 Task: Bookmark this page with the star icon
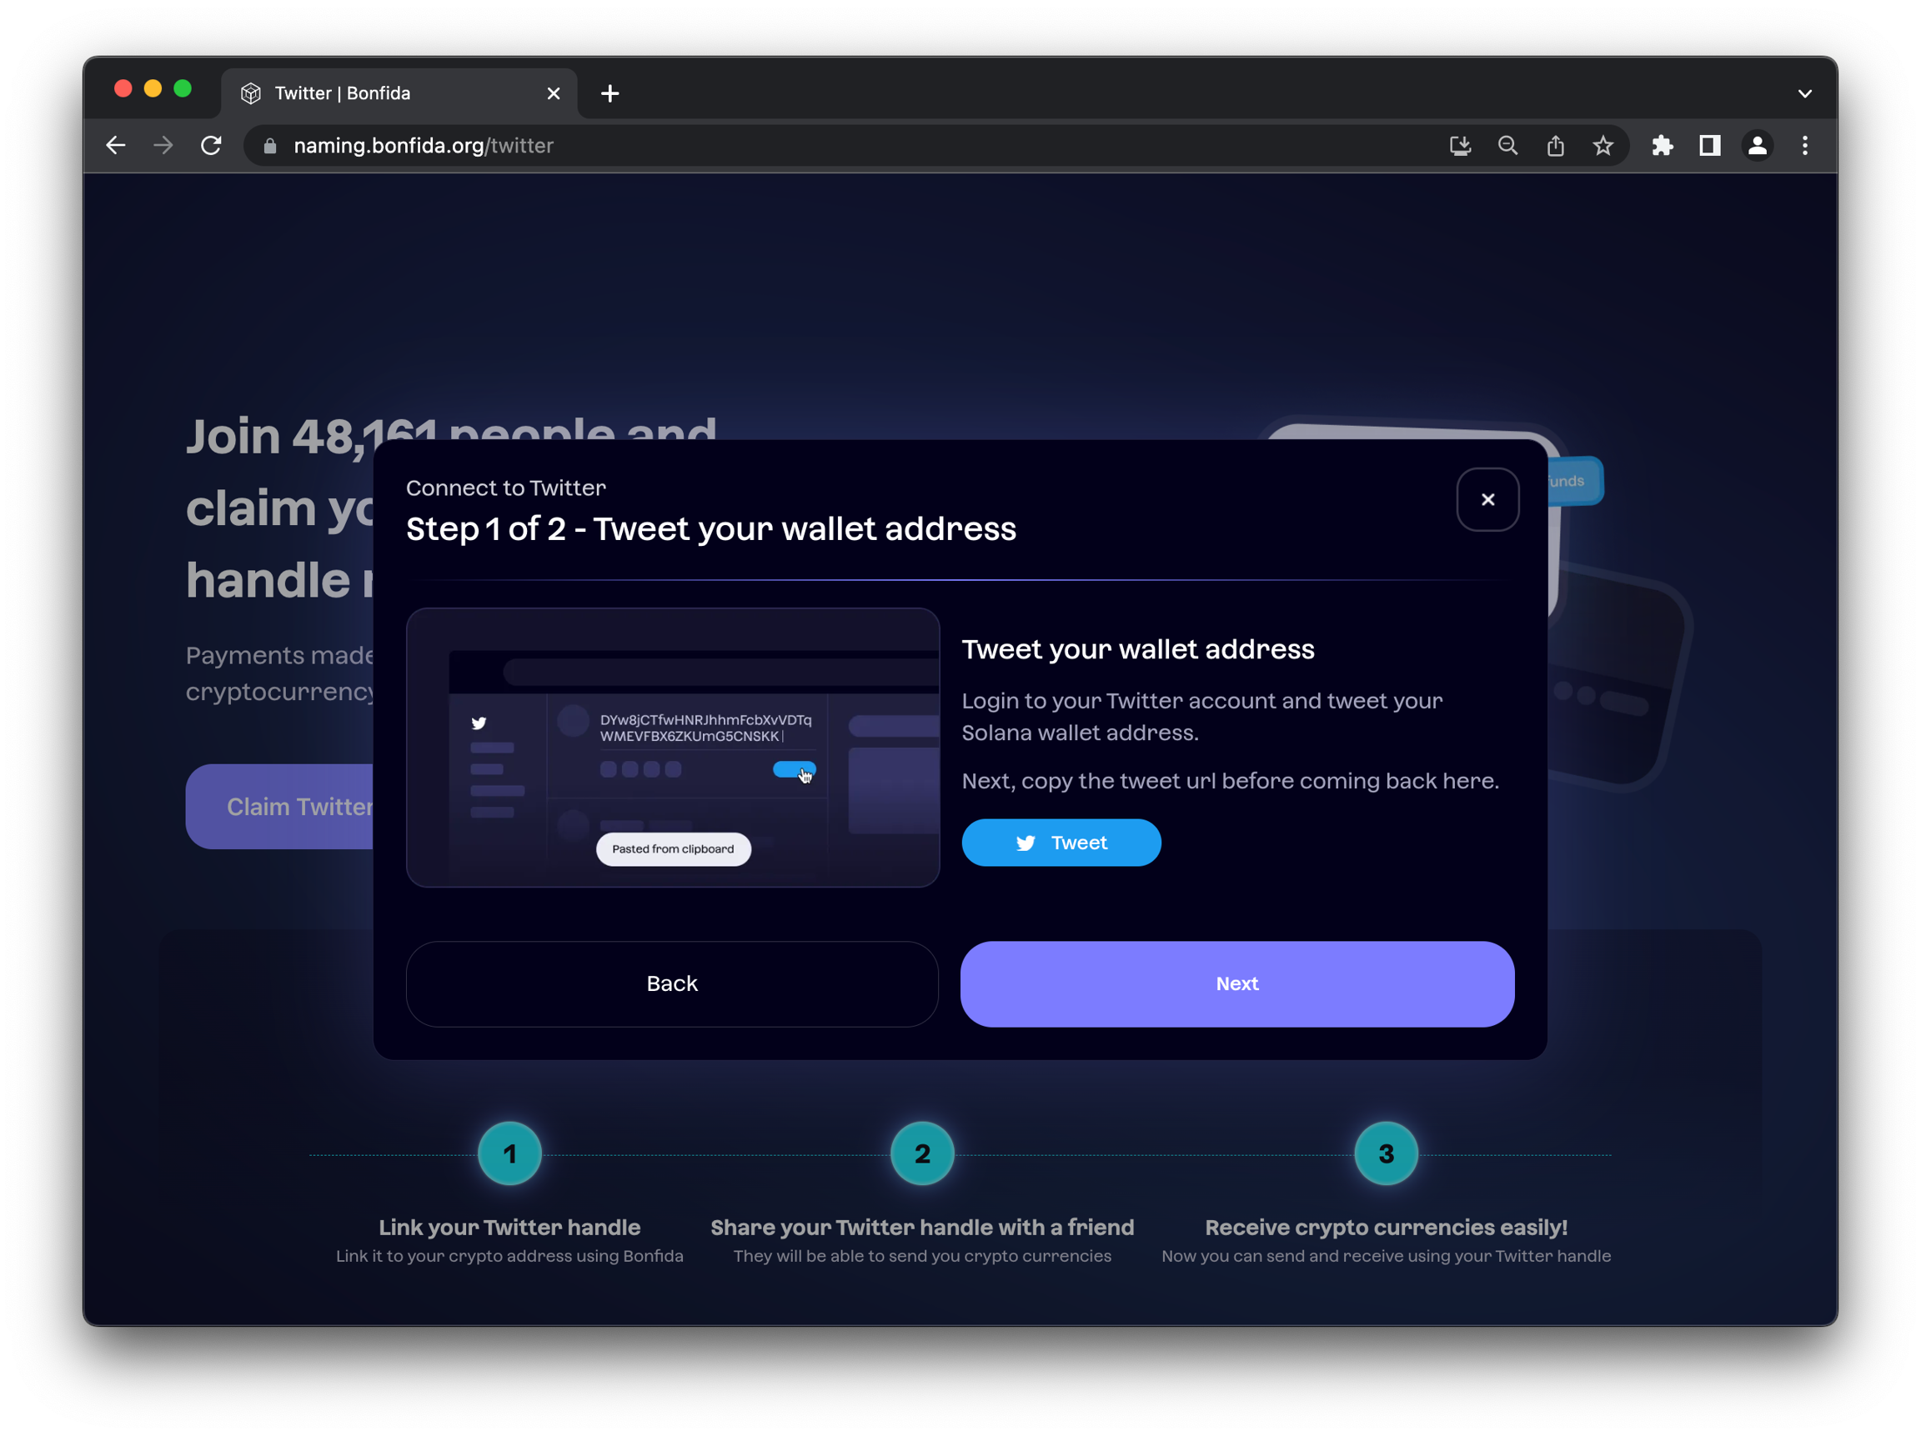click(x=1603, y=145)
